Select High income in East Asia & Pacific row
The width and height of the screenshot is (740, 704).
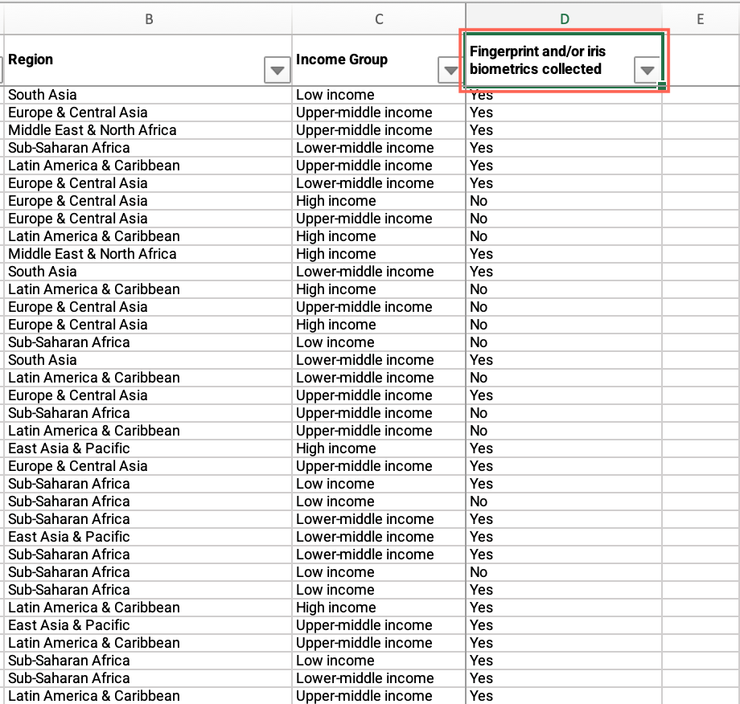point(379,448)
